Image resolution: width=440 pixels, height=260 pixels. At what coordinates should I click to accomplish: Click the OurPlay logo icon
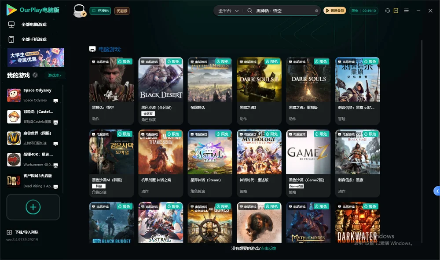tap(11, 10)
